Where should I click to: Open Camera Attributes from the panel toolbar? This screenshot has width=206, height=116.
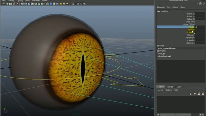(7, 4)
